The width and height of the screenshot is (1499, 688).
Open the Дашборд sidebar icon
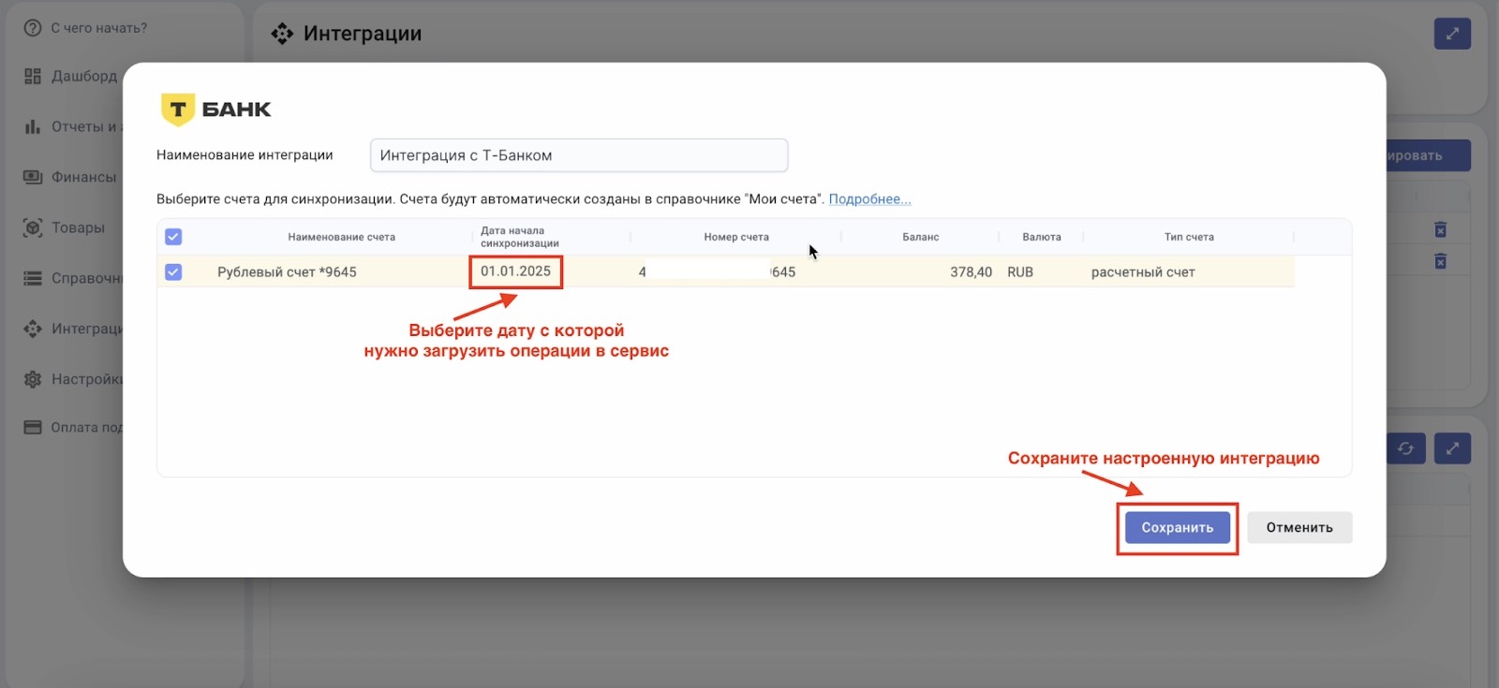point(33,76)
